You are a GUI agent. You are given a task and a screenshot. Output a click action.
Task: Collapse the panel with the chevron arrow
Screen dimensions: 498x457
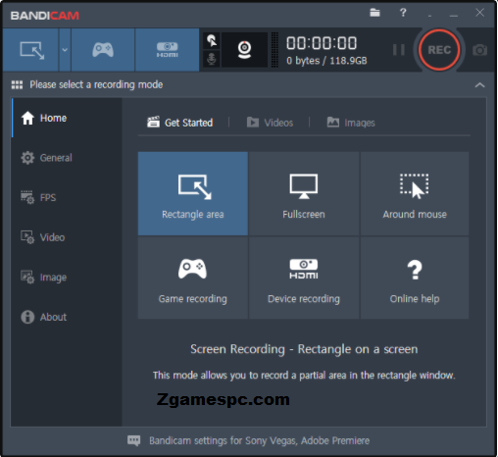[479, 85]
